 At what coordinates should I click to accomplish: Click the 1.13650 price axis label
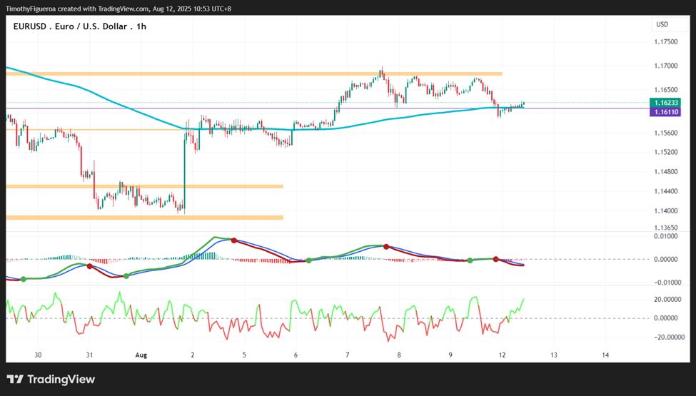click(666, 228)
